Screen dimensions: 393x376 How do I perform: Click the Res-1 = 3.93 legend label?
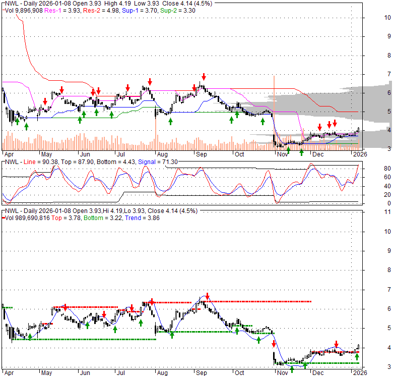[62, 11]
